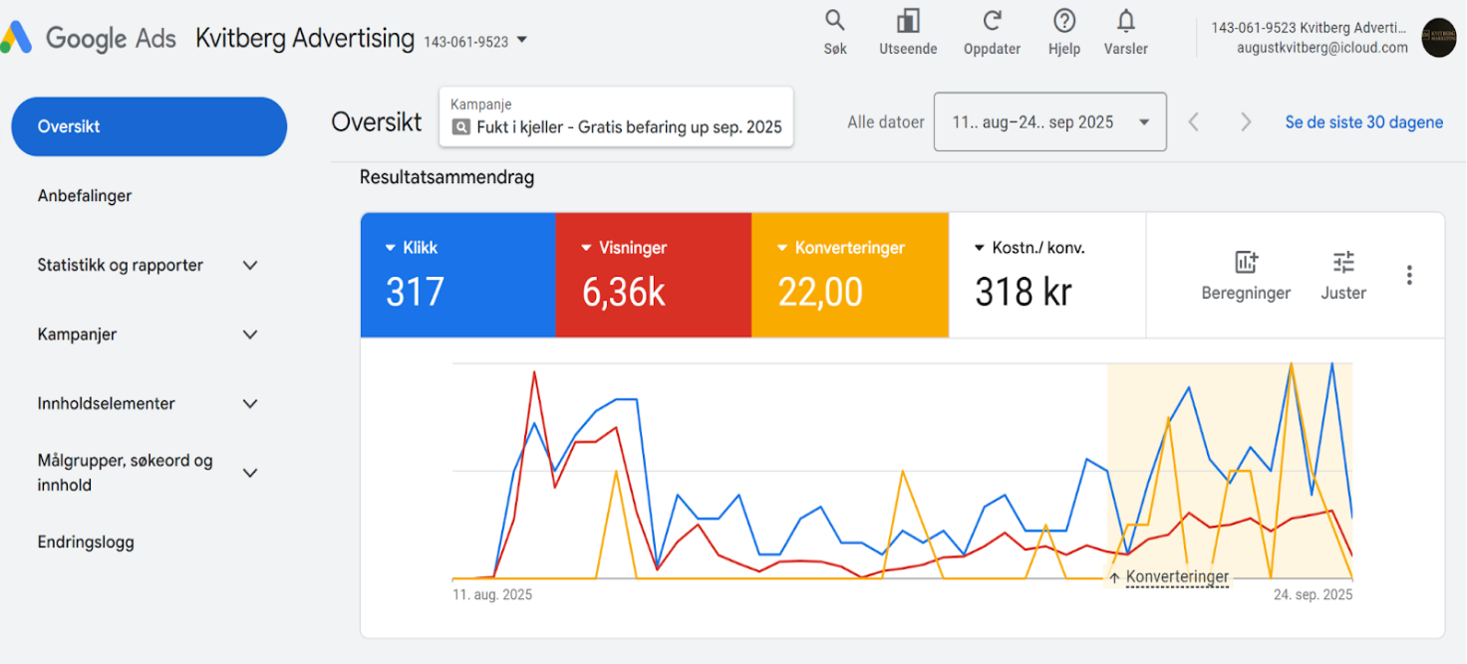Image resolution: width=1467 pixels, height=664 pixels.
Task: Open the three-dot overflow menu on the chart
Action: 1409,275
